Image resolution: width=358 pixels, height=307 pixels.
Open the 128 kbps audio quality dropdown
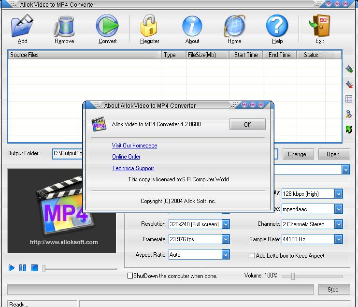coord(339,194)
